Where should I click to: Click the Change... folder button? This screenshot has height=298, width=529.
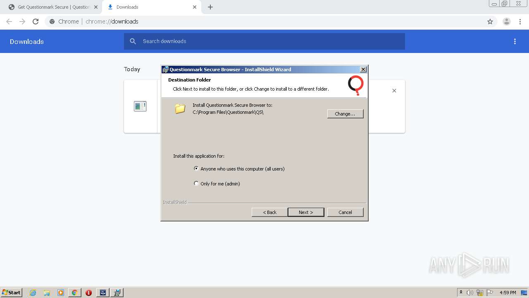345,114
